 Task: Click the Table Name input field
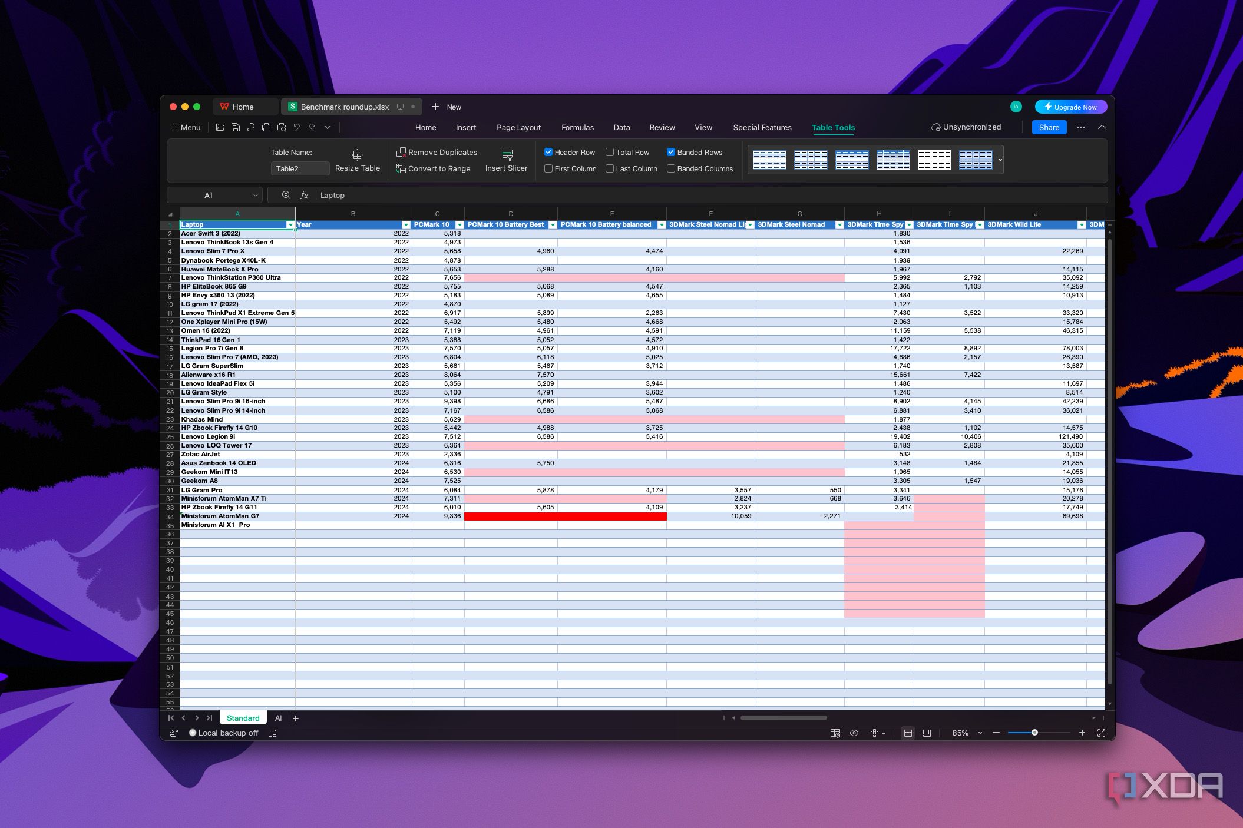click(300, 168)
